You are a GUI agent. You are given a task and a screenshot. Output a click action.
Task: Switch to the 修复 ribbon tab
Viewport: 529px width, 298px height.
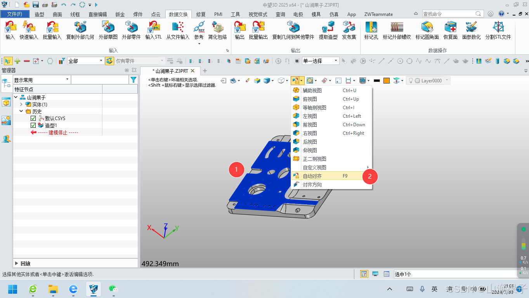pyautogui.click(x=201, y=14)
